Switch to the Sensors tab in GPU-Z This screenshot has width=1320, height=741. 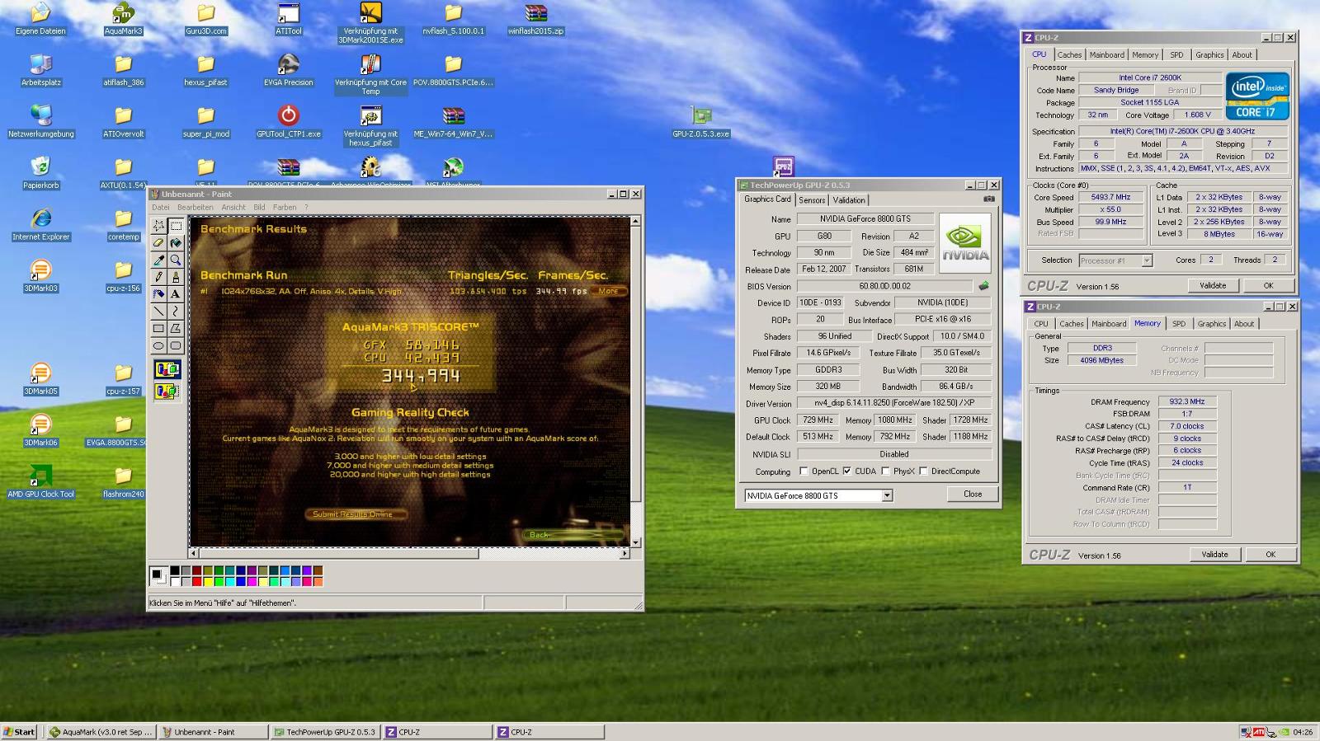click(812, 200)
